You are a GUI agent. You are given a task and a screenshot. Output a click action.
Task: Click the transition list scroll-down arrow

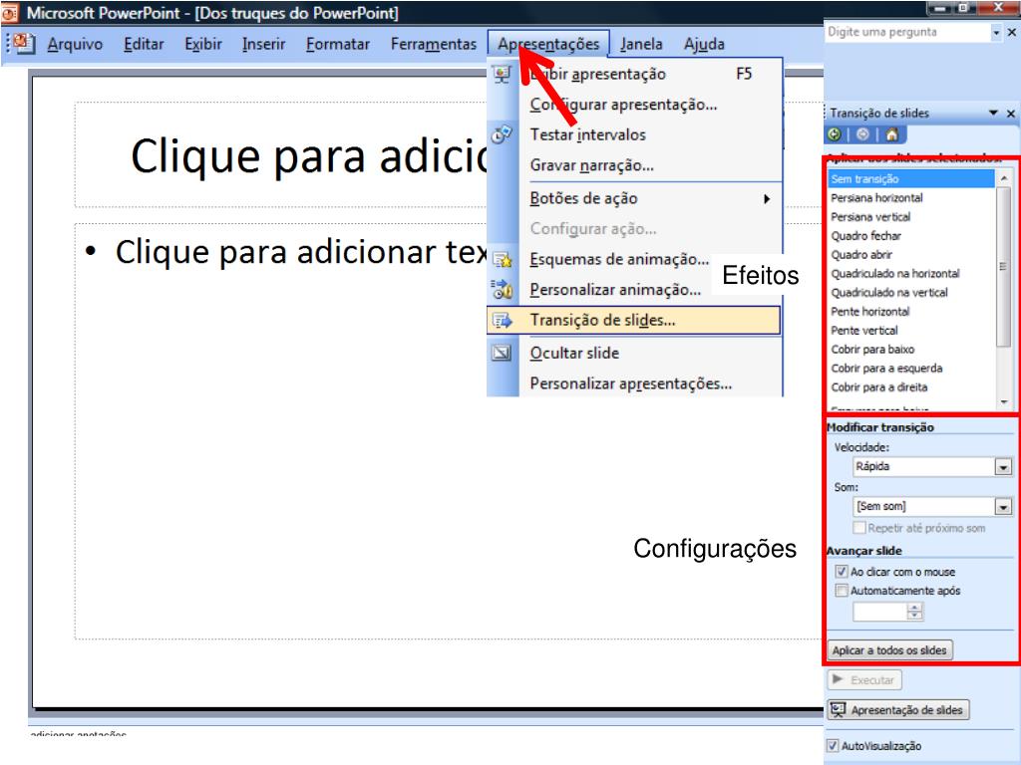tap(1003, 402)
